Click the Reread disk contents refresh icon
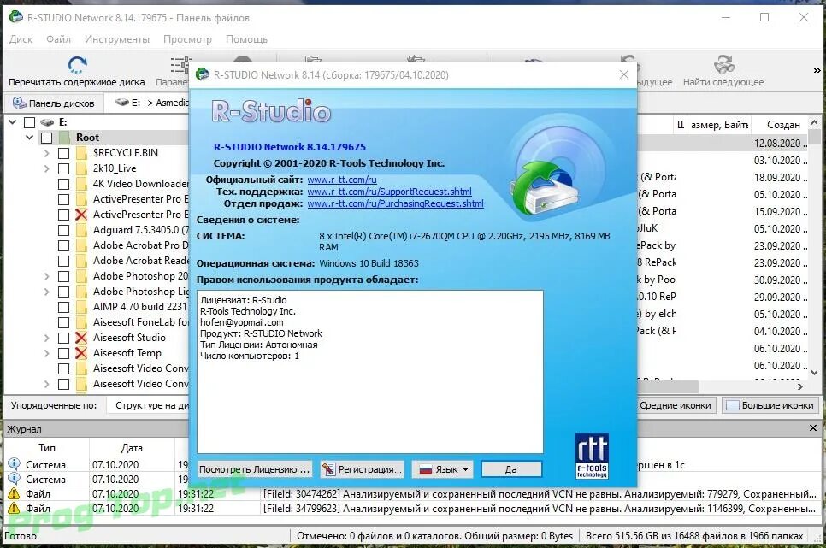The height and width of the screenshot is (548, 826). tap(78, 65)
